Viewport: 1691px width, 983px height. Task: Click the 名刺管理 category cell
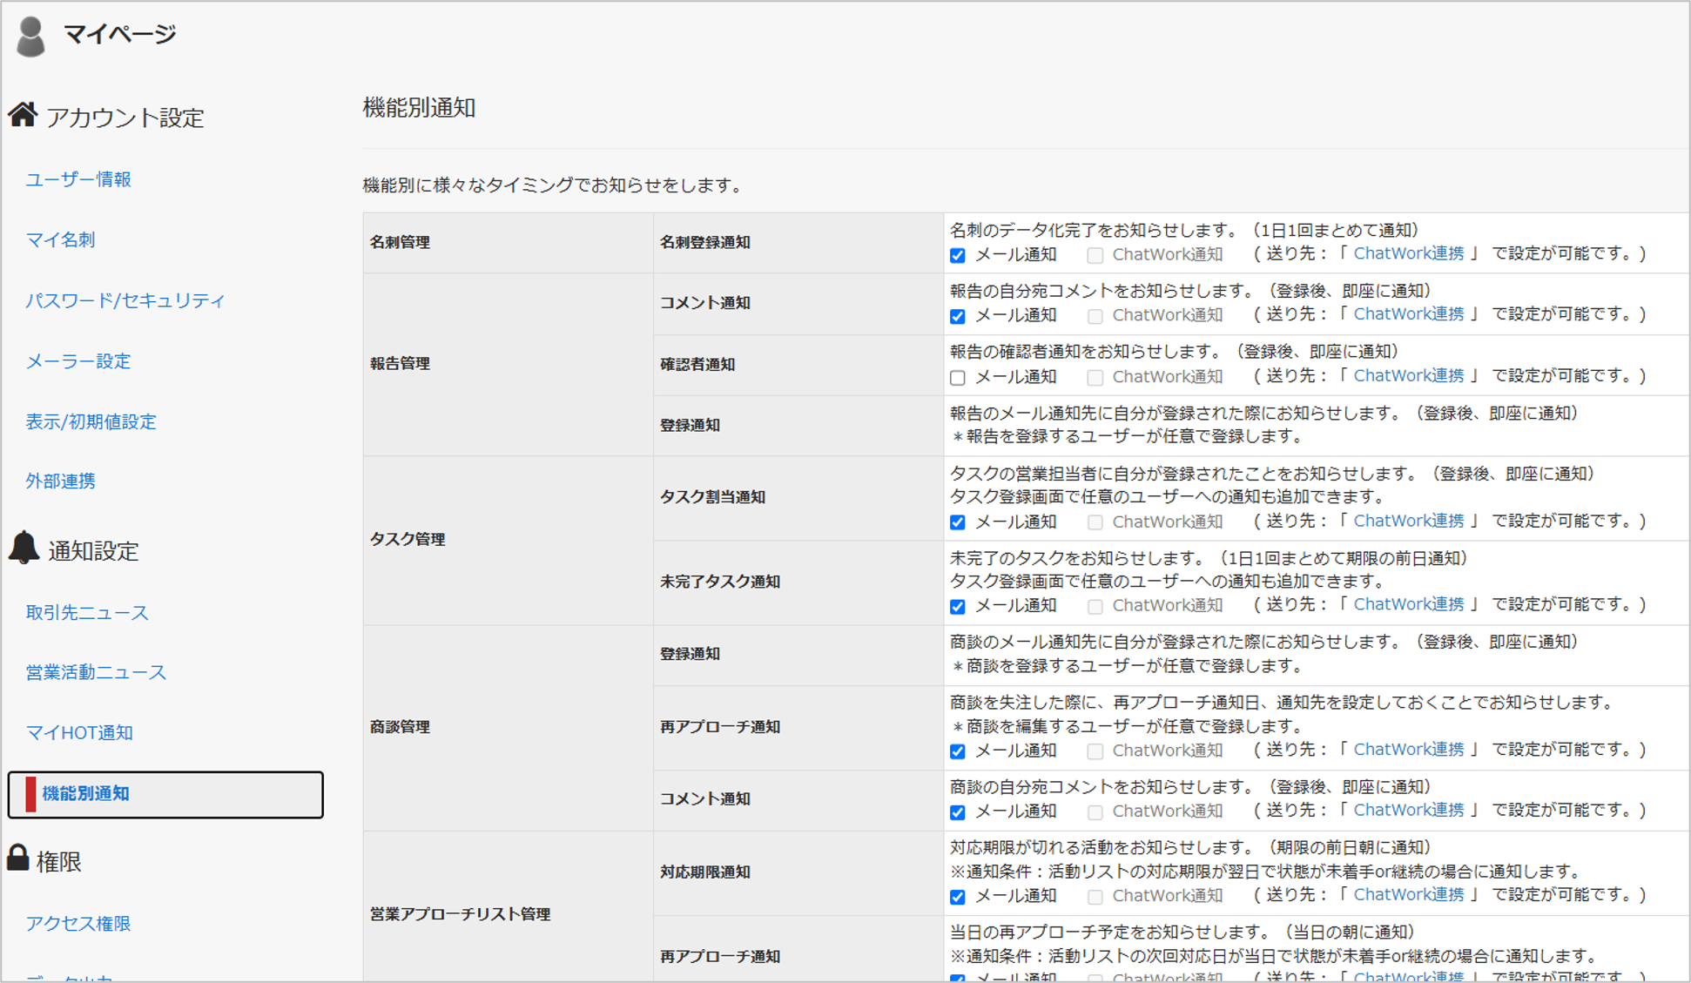tap(508, 243)
